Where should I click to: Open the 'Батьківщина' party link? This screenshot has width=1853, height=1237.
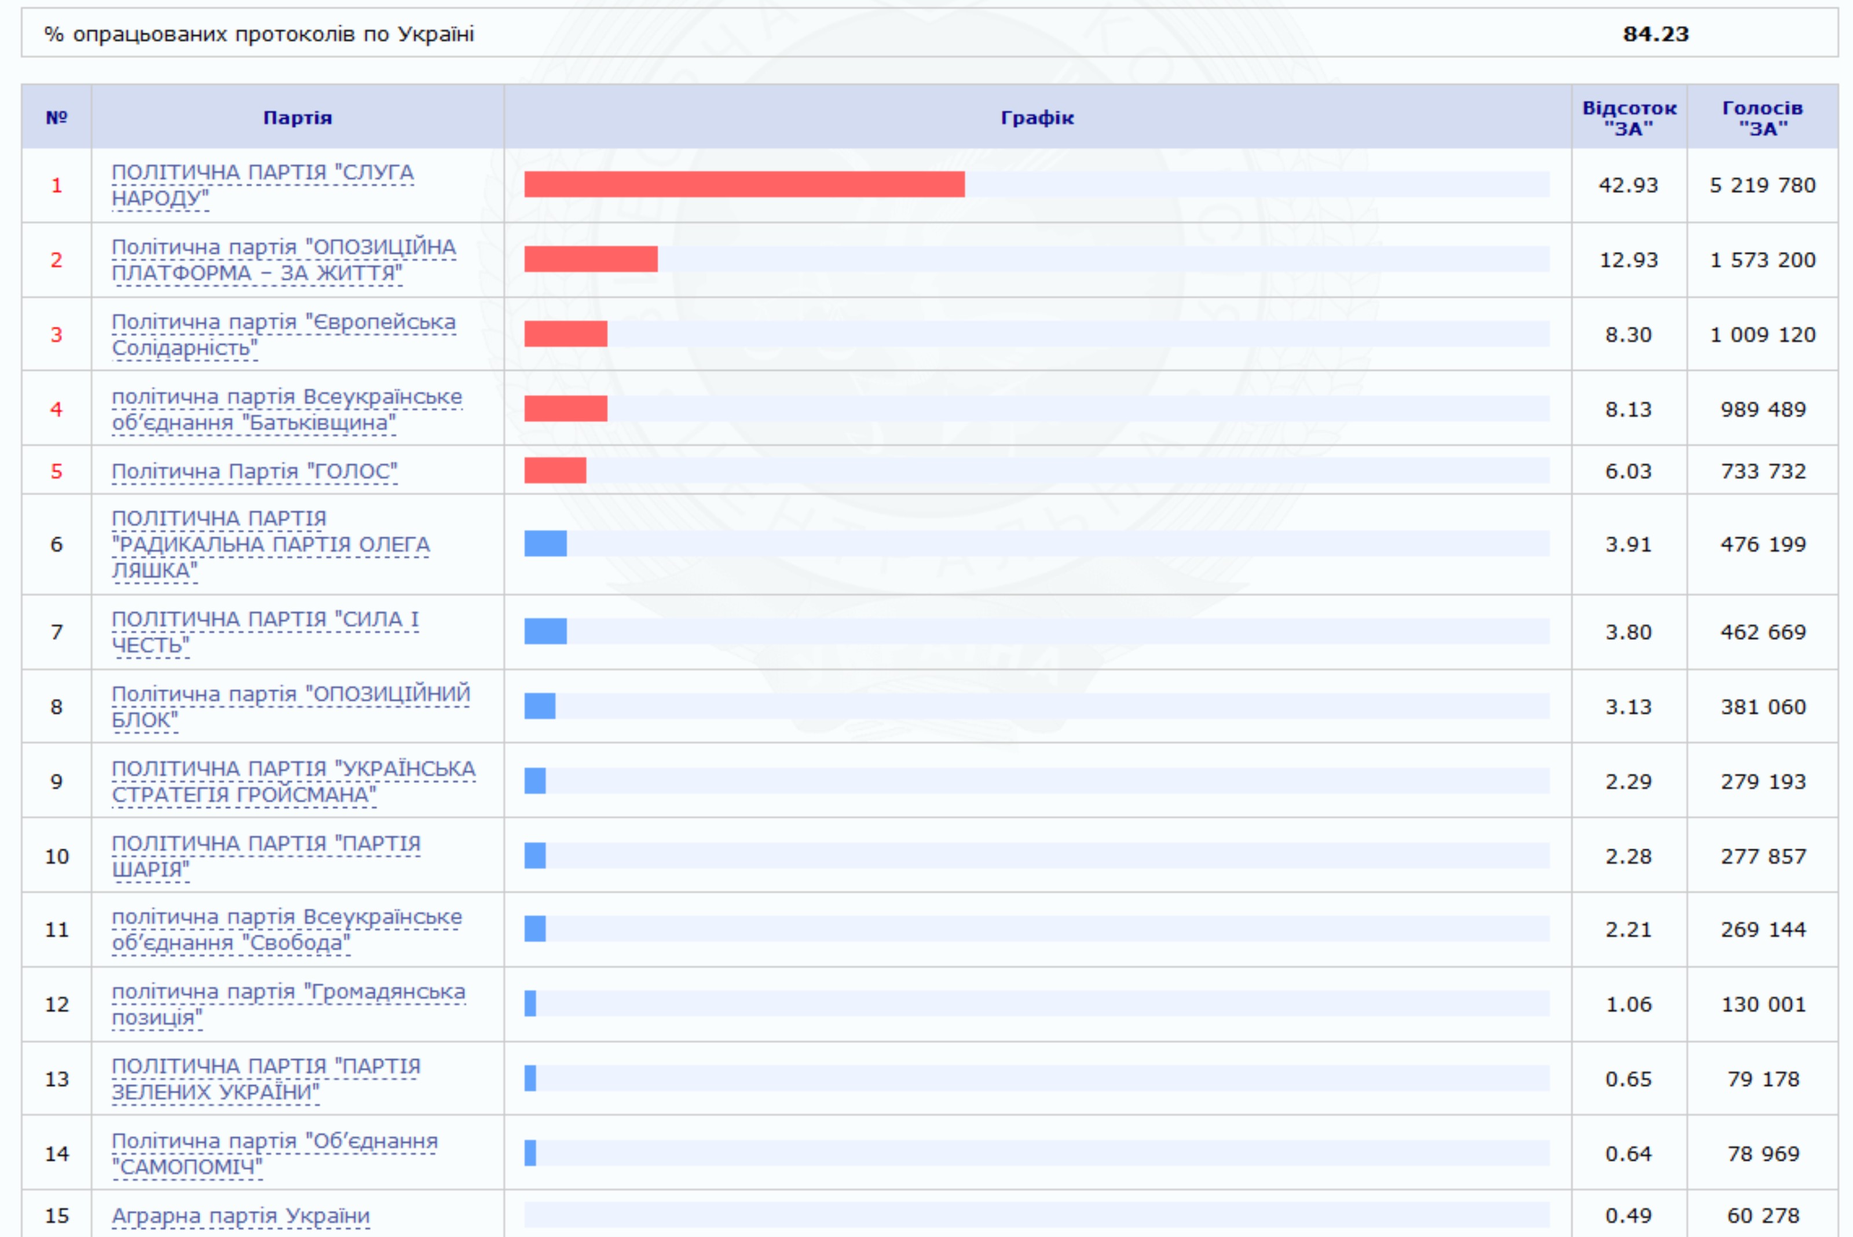(287, 410)
